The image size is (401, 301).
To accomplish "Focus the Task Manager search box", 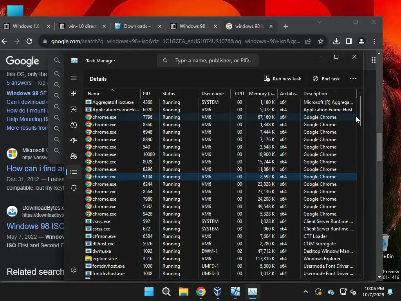I will (208, 60).
